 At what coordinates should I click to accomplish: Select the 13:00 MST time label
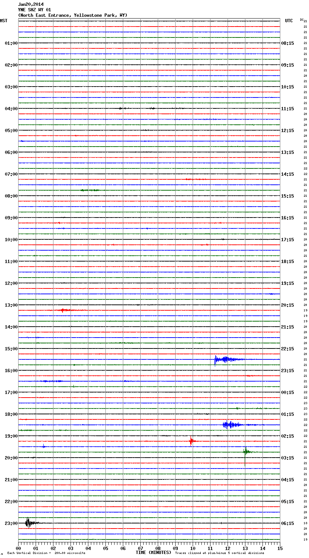pyautogui.click(x=11, y=305)
